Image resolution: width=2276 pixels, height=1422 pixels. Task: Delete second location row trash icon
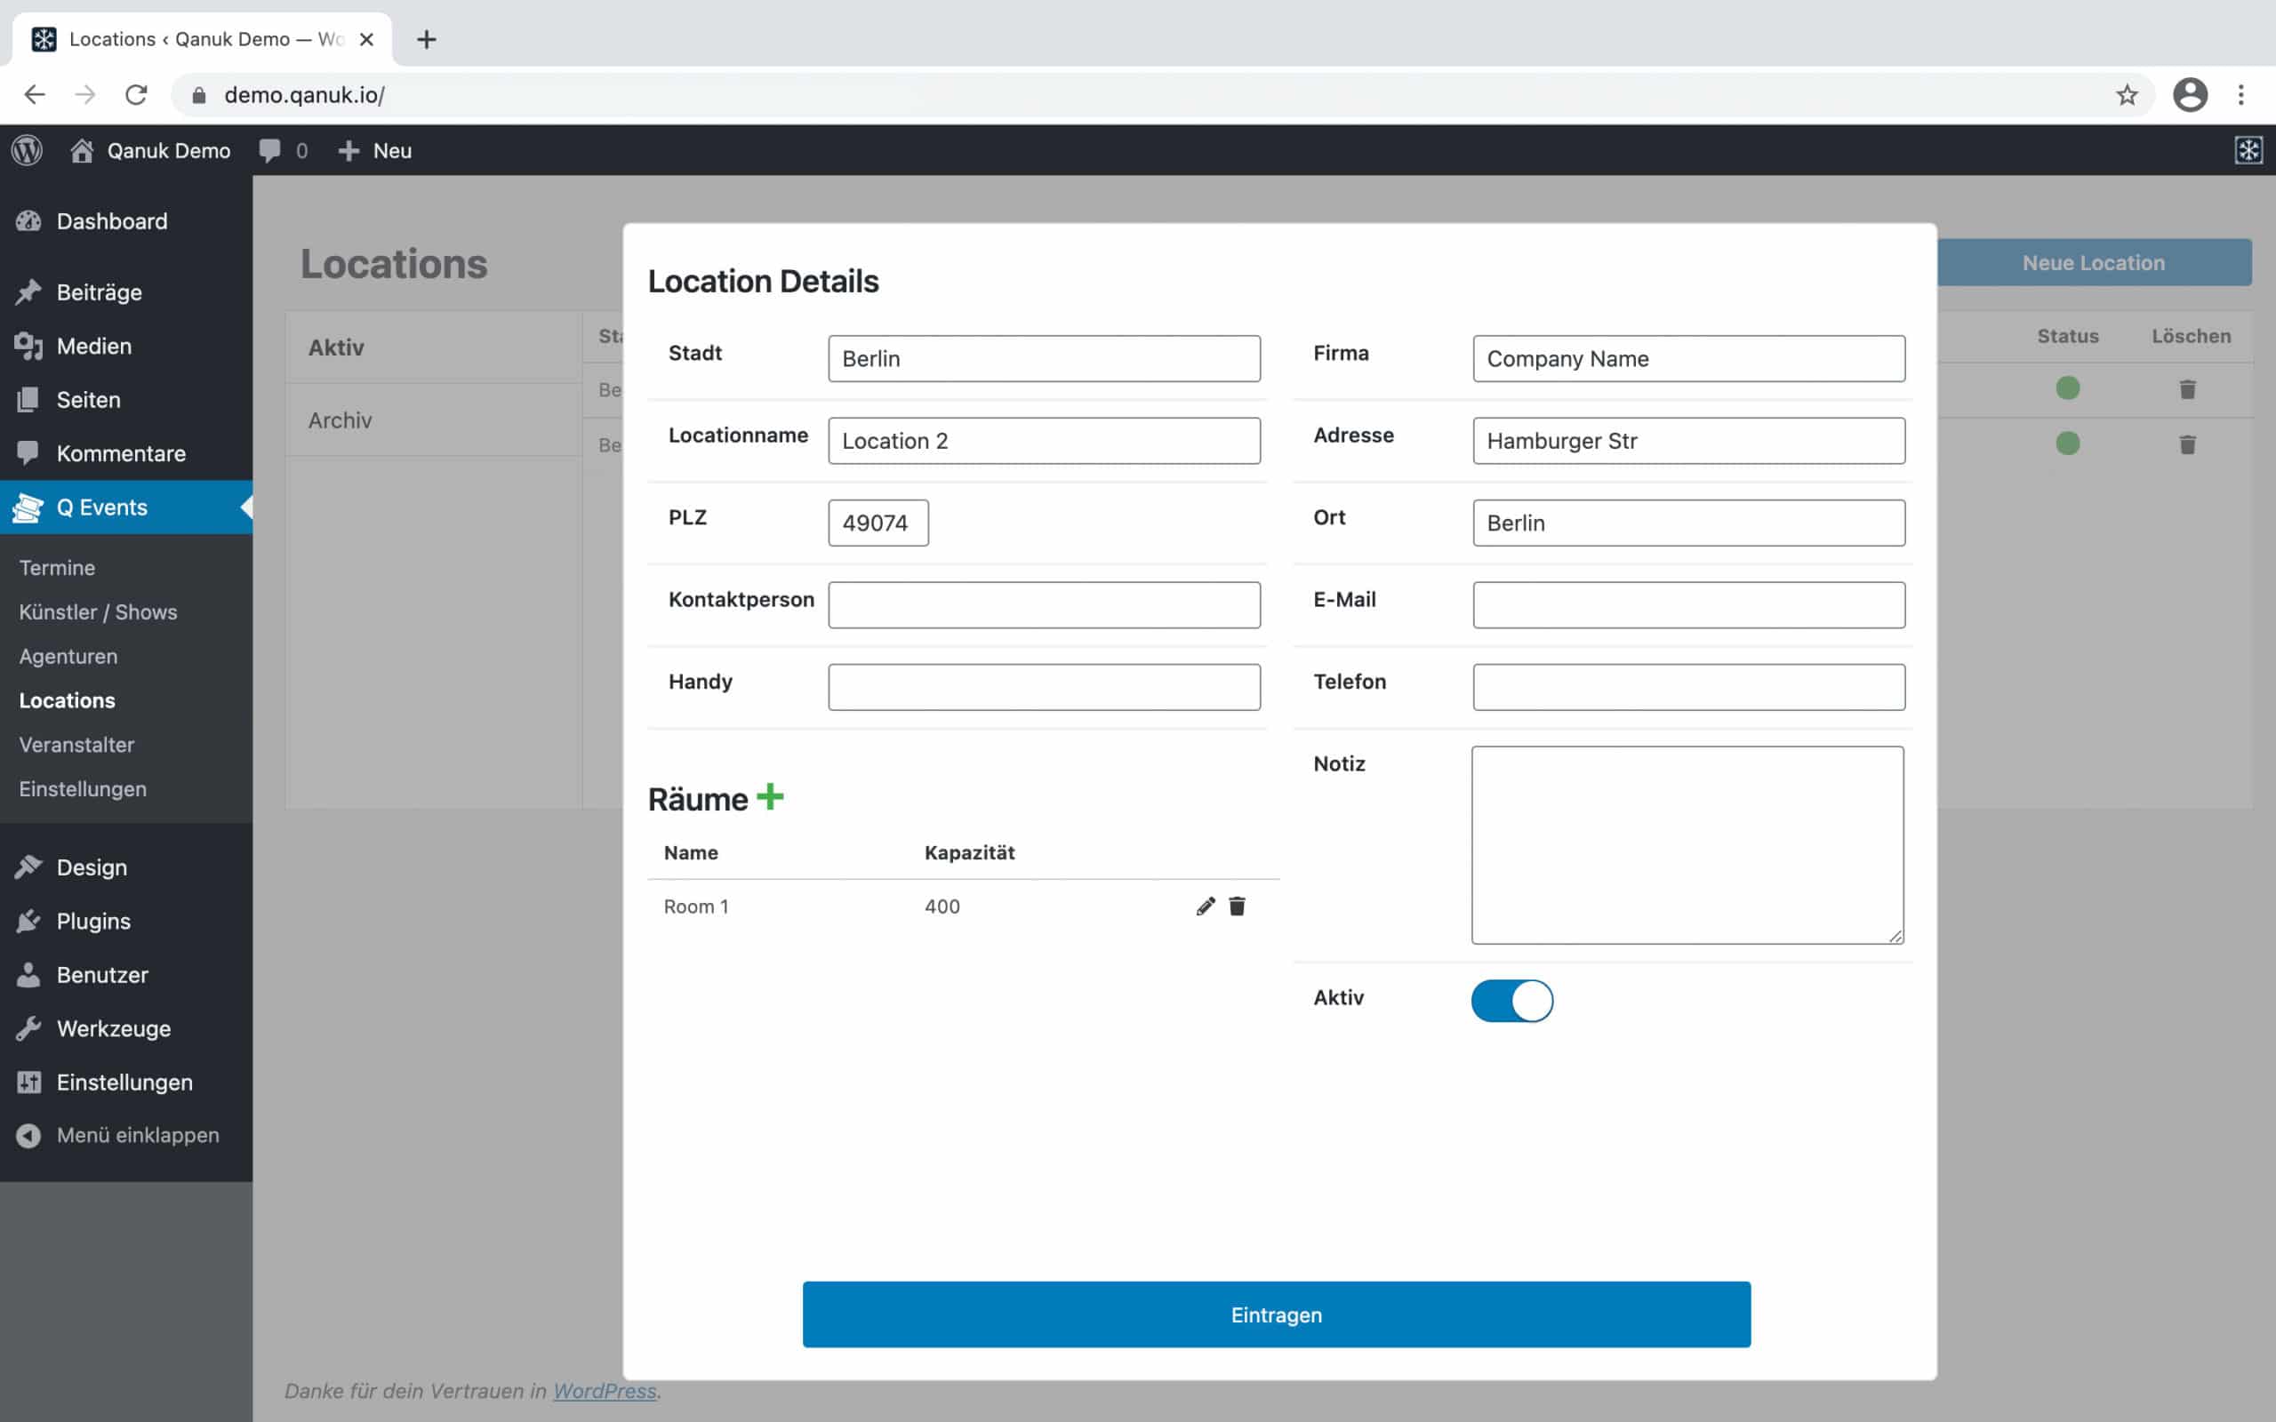(2188, 443)
